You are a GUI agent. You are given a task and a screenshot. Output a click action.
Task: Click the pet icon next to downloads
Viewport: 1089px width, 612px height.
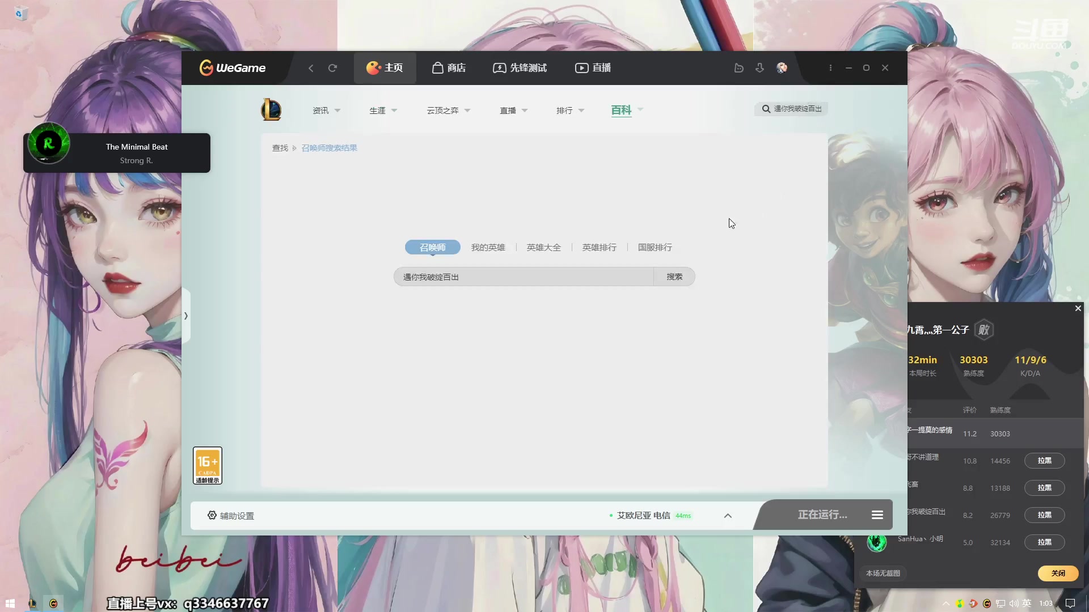tap(739, 67)
